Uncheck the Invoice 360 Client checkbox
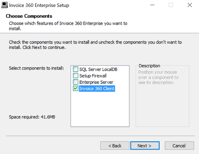 point(75,88)
